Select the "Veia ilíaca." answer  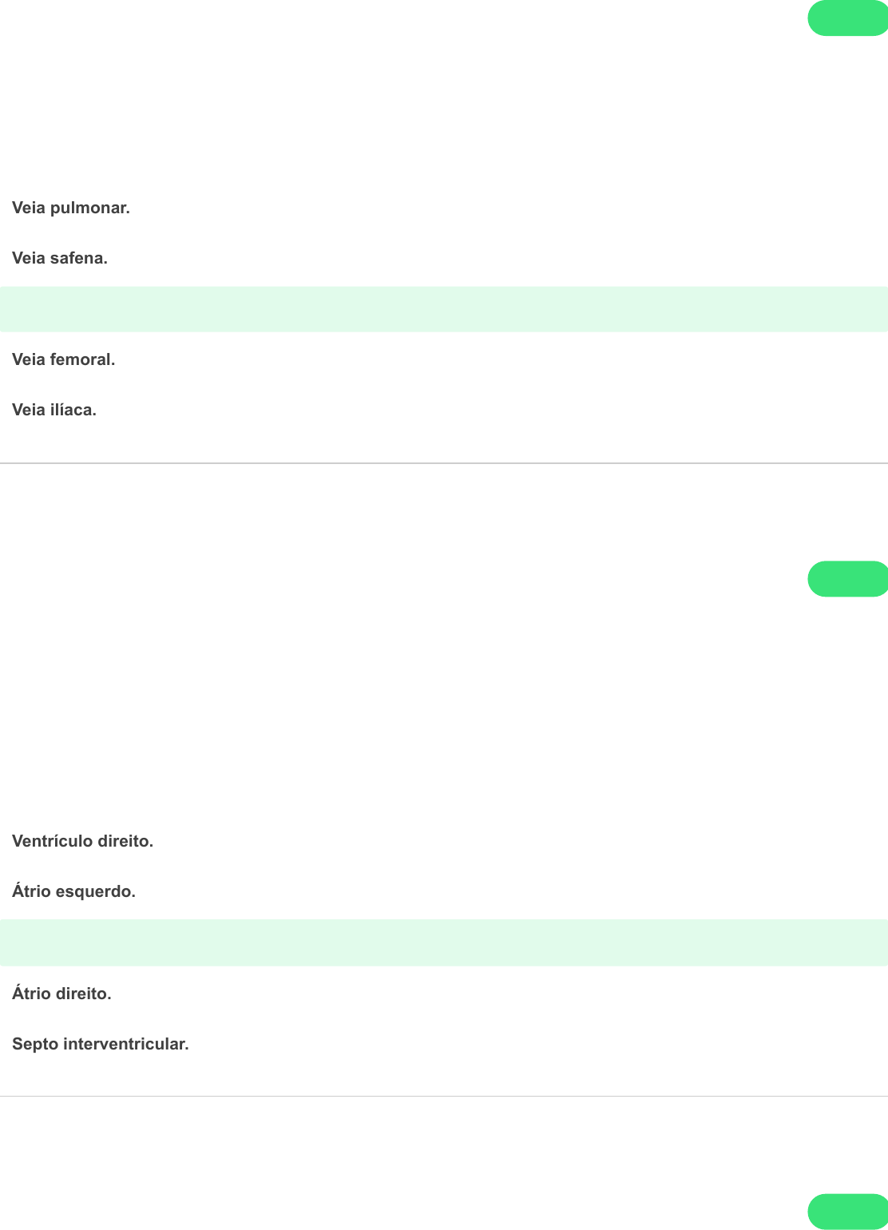tap(54, 411)
